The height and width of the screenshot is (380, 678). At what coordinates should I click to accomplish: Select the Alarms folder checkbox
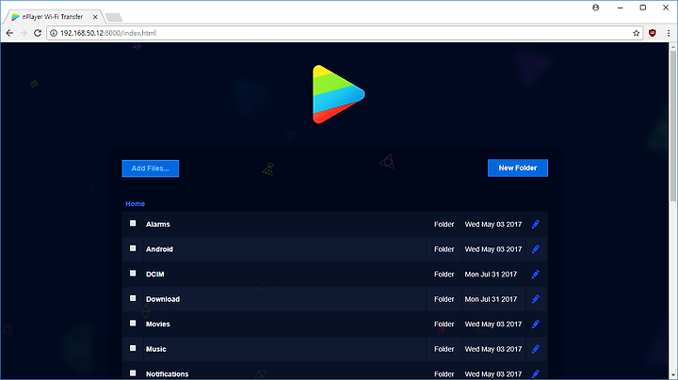[133, 223]
